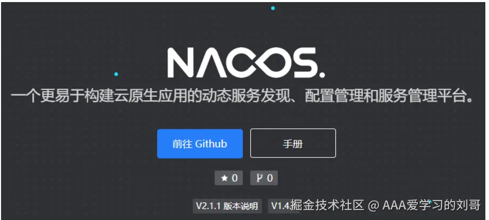Open the V1.4 version link
This screenshot has width=489, height=220.
point(280,206)
